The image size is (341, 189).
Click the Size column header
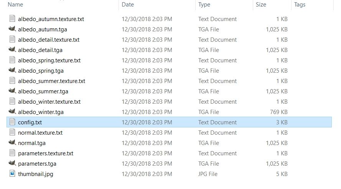[261, 5]
